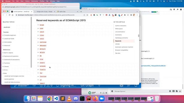Switch to Ayah a Day tab

(x=62, y=11)
